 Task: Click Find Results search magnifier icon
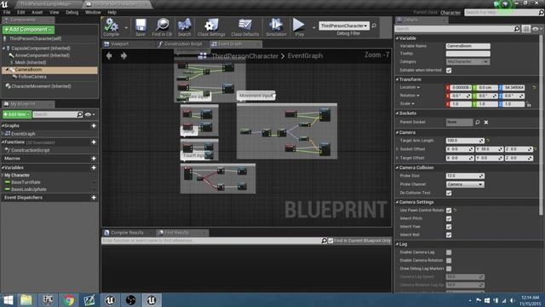[324, 240]
